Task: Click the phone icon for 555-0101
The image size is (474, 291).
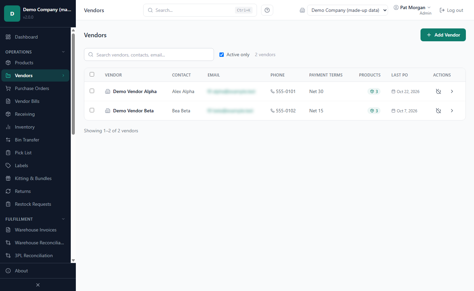Action: (x=273, y=91)
